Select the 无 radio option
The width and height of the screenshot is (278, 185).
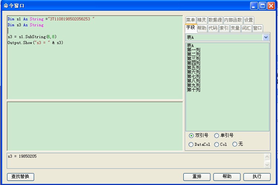[235, 144]
